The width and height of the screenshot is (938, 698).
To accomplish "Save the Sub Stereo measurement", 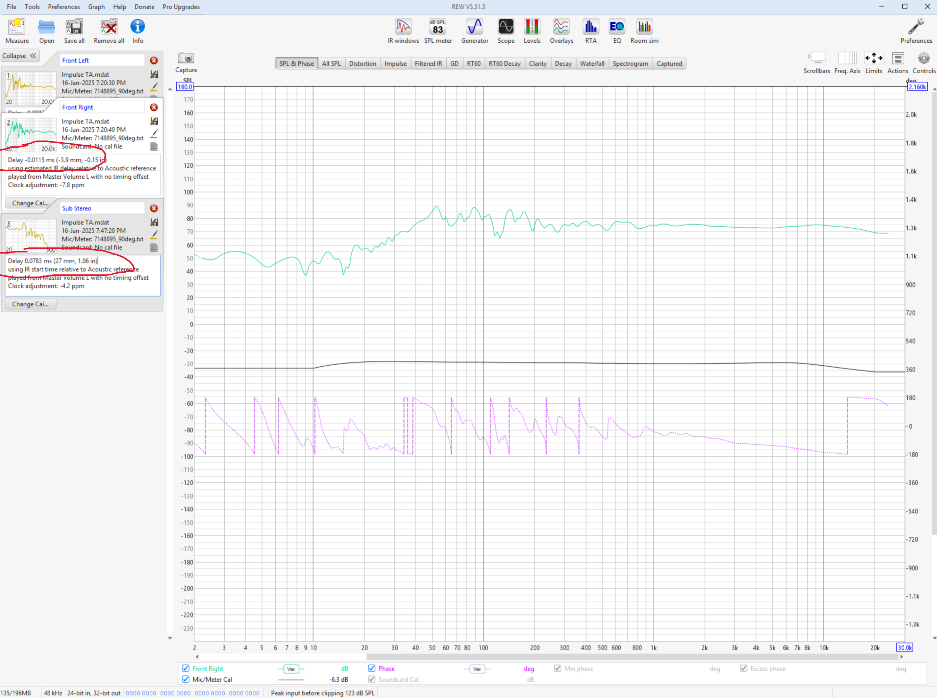I will point(154,222).
